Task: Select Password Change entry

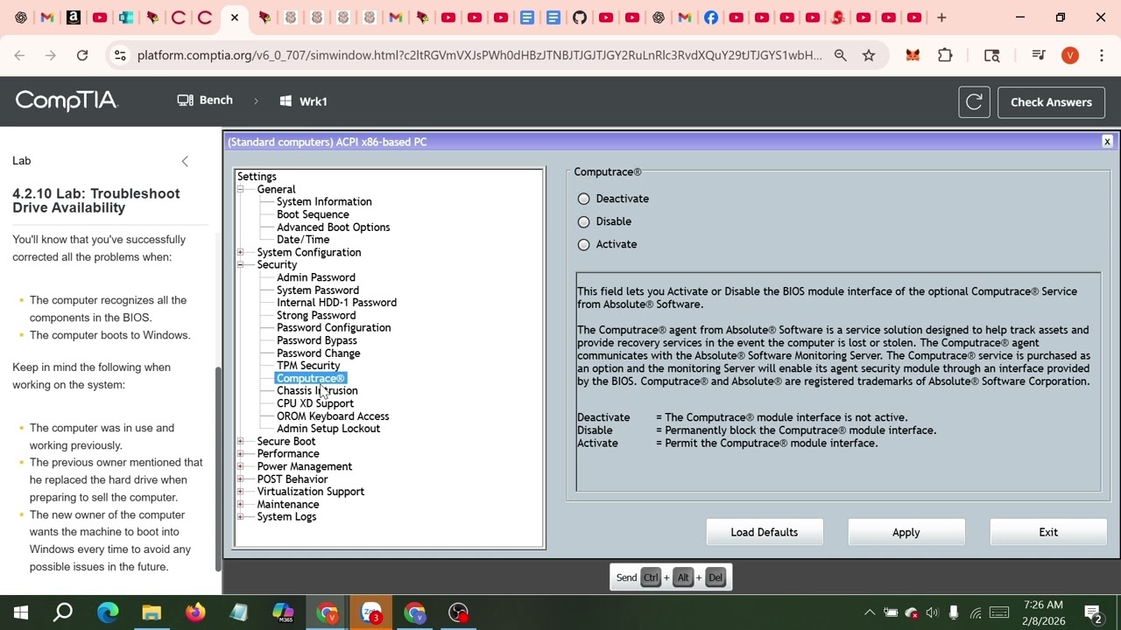Action: click(x=318, y=353)
